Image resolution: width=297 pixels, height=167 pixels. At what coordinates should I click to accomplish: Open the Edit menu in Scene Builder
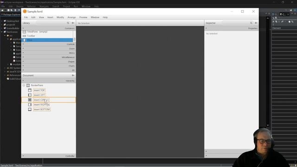tap(33, 17)
